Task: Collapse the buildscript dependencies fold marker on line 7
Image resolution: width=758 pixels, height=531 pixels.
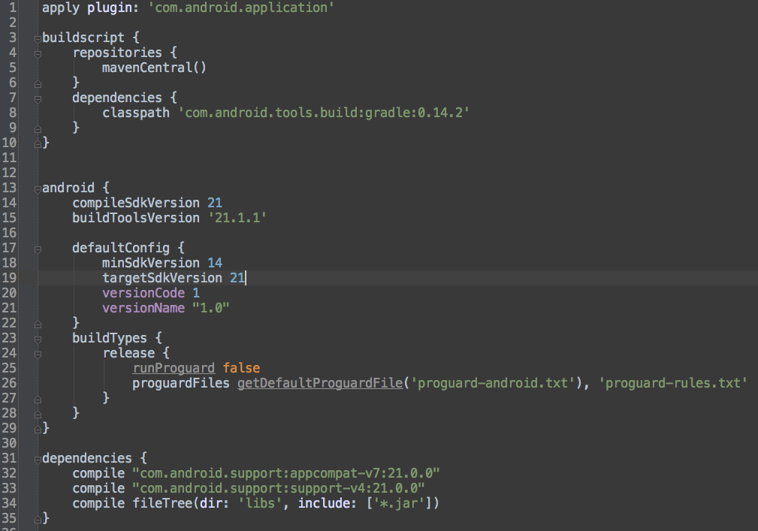Action: point(38,99)
